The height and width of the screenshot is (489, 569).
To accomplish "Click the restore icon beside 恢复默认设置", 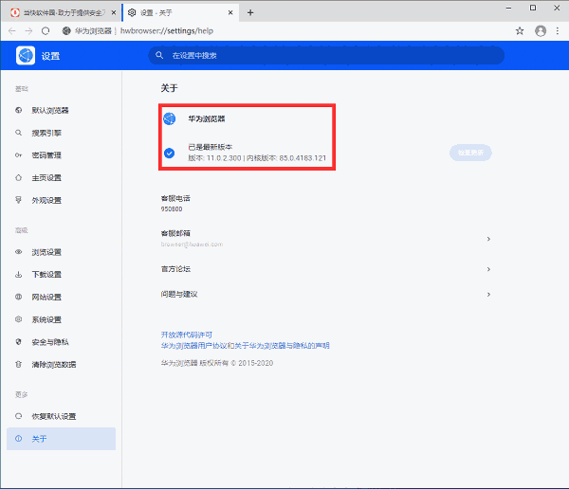I will [x=19, y=416].
